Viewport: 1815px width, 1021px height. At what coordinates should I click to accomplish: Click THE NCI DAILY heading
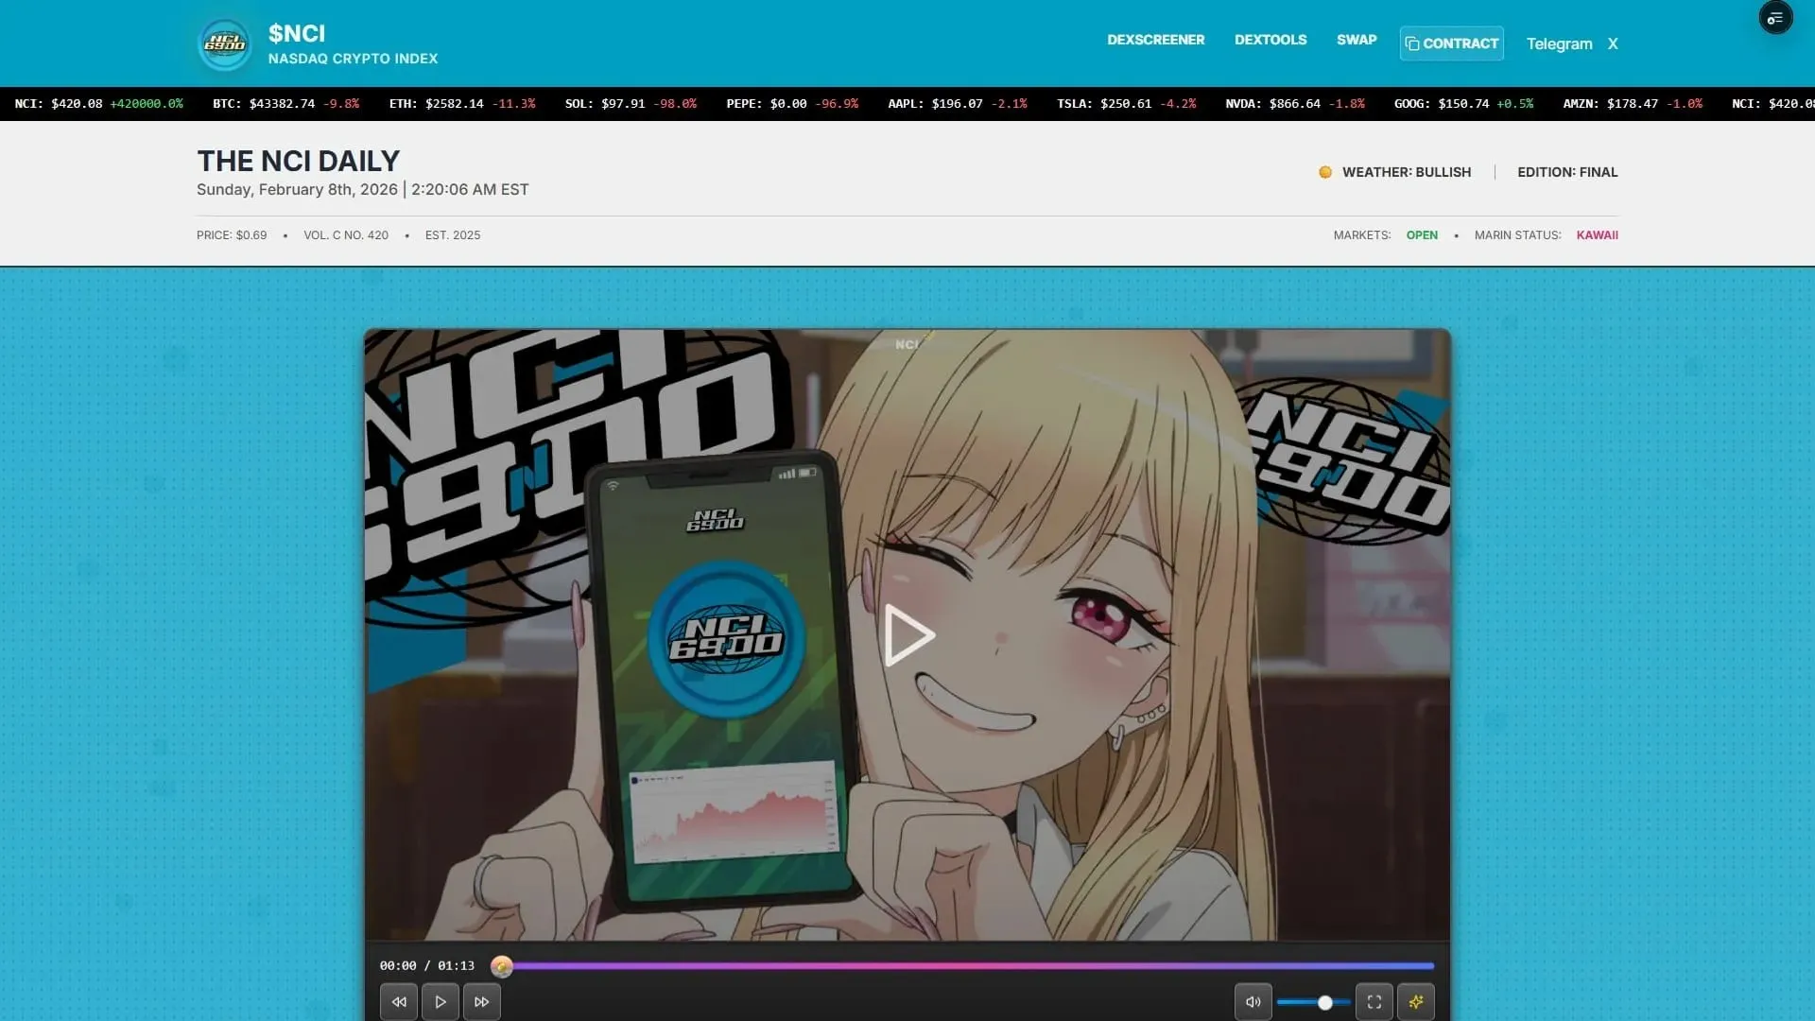(298, 161)
